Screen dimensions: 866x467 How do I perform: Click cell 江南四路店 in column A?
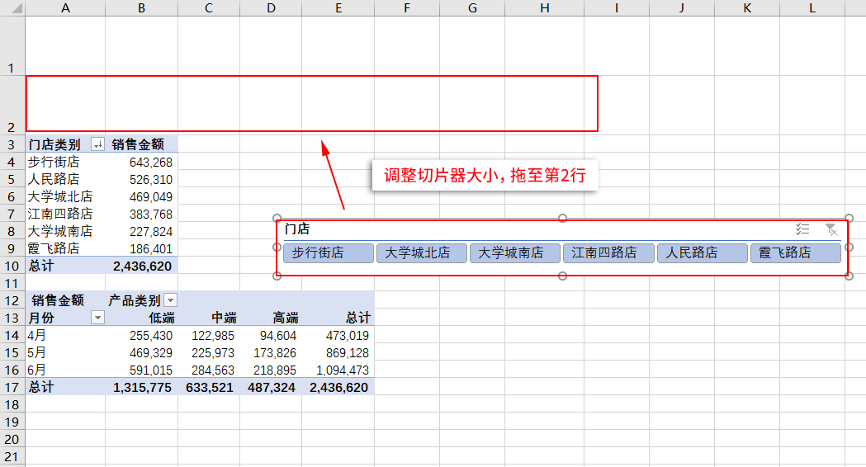pyautogui.click(x=60, y=214)
